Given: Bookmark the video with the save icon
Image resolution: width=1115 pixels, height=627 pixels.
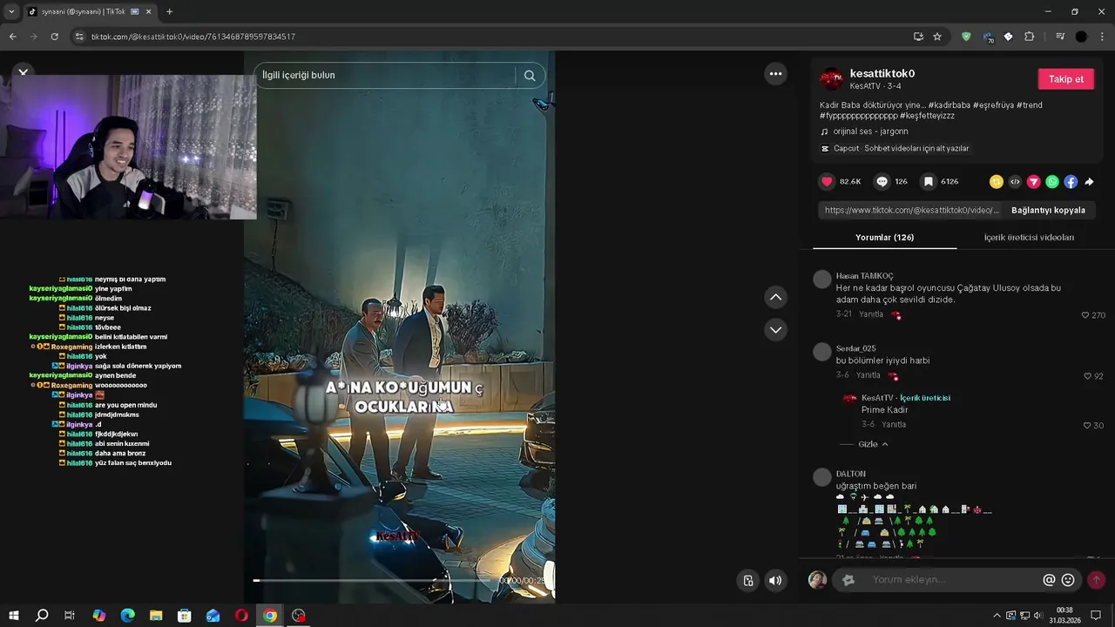Looking at the screenshot, I should coord(929,181).
